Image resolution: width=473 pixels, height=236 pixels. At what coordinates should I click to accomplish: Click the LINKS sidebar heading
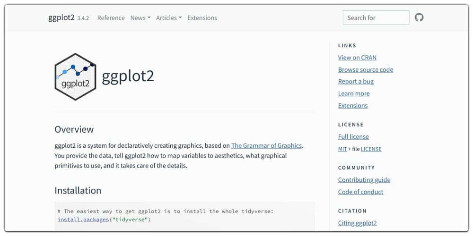coord(347,45)
